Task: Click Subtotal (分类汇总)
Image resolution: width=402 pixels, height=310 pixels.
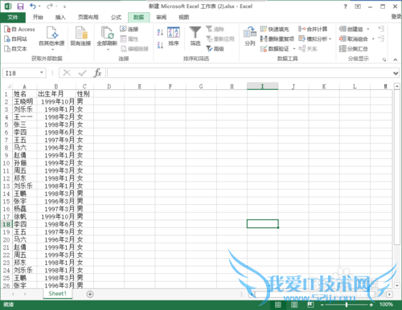Action: tap(354, 49)
